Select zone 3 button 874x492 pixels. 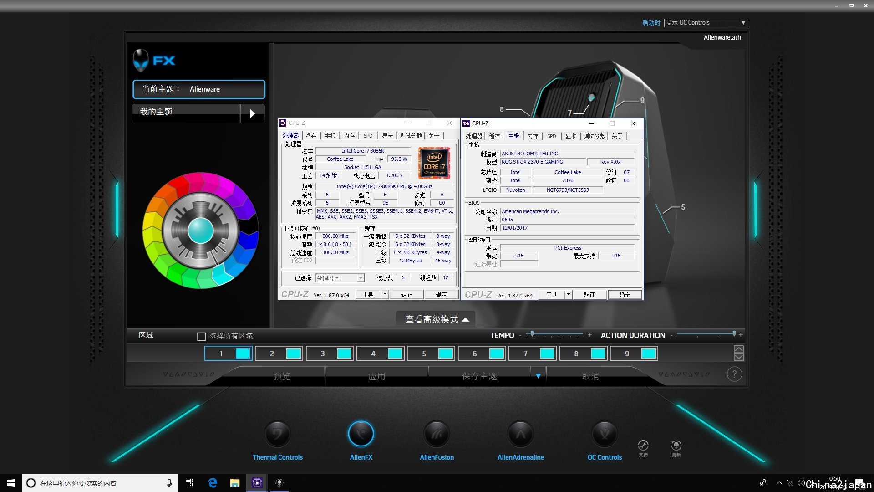tap(330, 354)
